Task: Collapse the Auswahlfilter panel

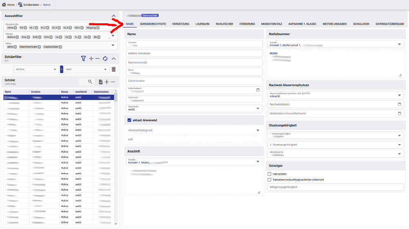Action: [114, 16]
